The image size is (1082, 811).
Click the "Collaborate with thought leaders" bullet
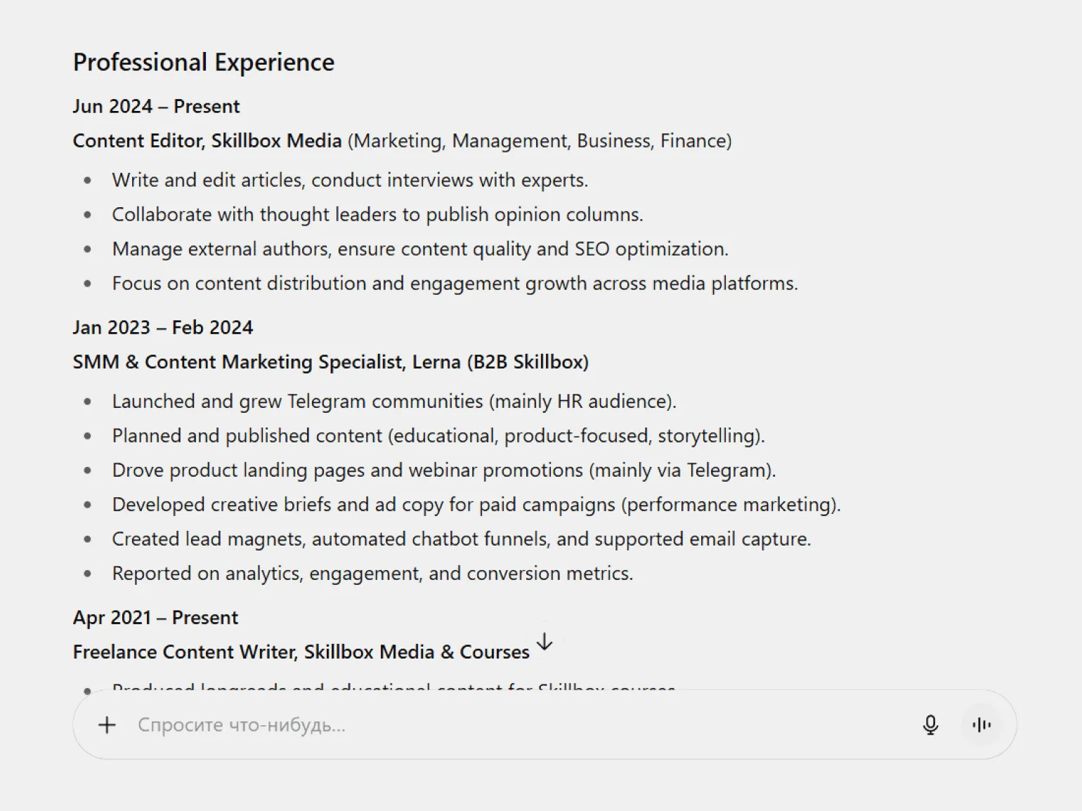tap(377, 215)
